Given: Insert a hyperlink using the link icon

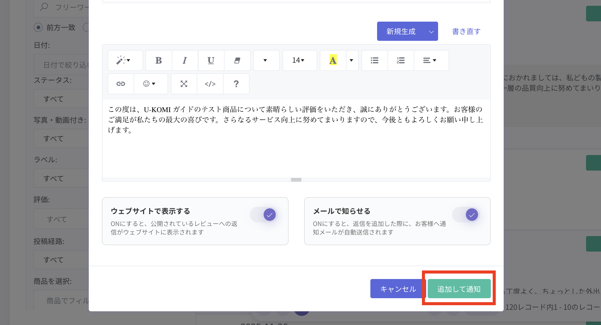Looking at the screenshot, I should coord(121,84).
